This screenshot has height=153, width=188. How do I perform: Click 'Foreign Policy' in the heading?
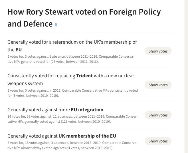point(135,12)
